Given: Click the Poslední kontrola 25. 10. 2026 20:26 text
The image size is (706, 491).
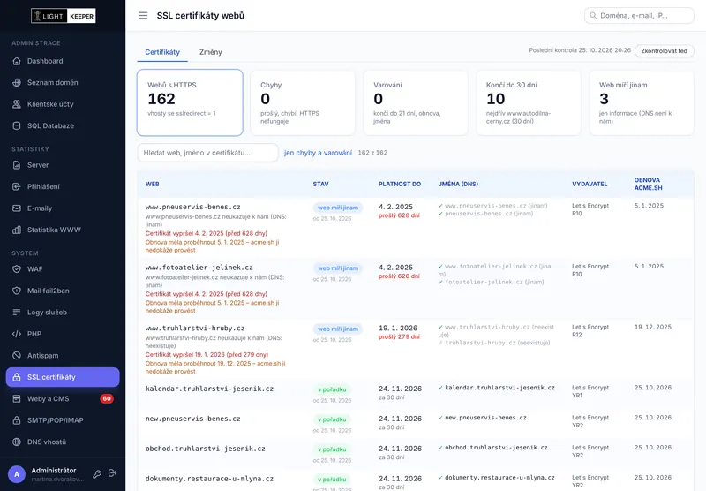Looking at the screenshot, I should click(580, 50).
